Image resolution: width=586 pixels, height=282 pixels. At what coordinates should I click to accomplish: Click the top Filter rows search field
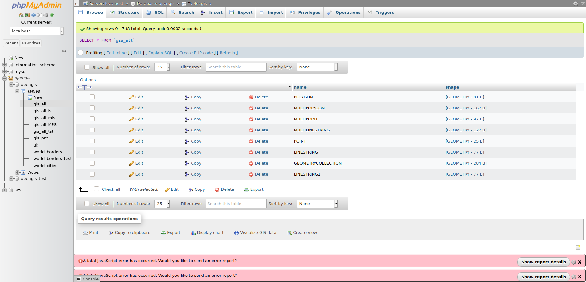tap(236, 67)
